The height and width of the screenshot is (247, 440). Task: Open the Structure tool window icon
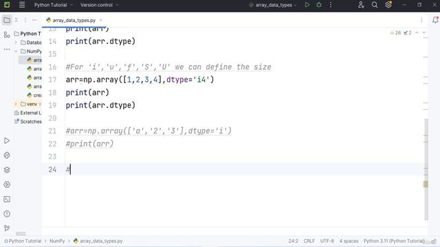[7, 35]
